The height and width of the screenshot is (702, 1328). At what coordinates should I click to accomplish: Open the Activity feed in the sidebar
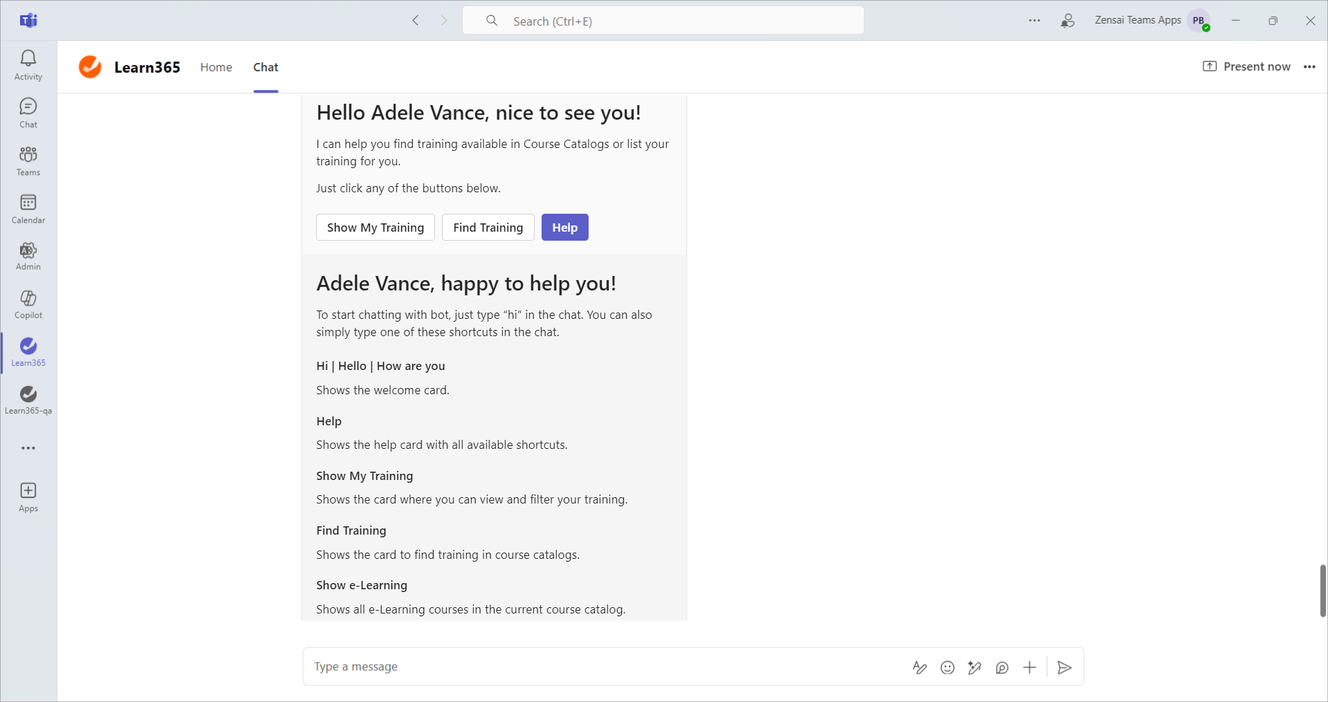tap(28, 65)
